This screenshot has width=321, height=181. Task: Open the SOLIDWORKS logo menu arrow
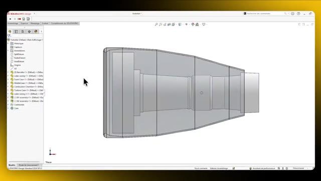[35, 14]
